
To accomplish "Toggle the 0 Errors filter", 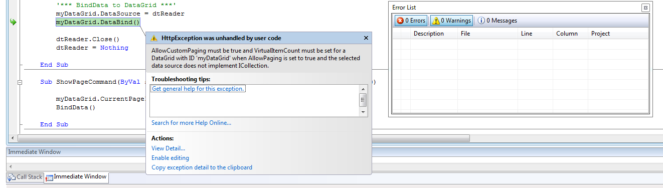I will pyautogui.click(x=411, y=21).
